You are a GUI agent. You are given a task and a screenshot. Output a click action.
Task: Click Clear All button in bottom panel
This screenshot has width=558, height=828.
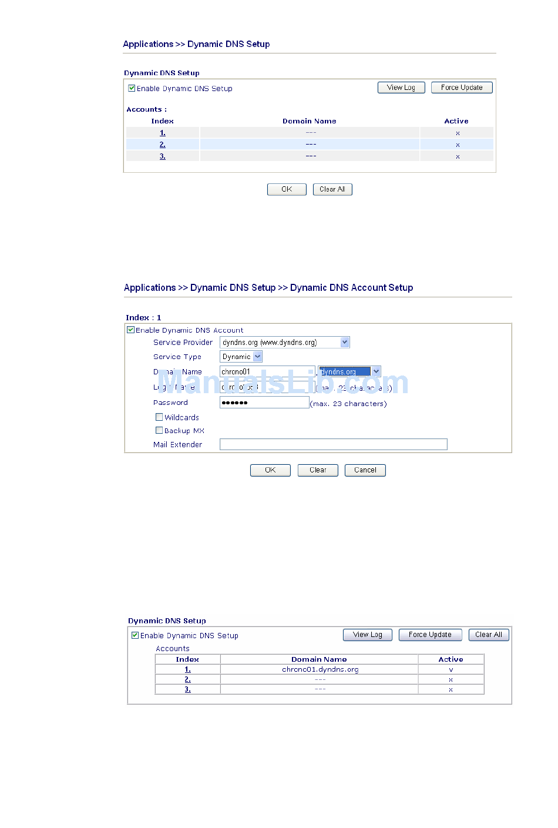click(x=489, y=635)
